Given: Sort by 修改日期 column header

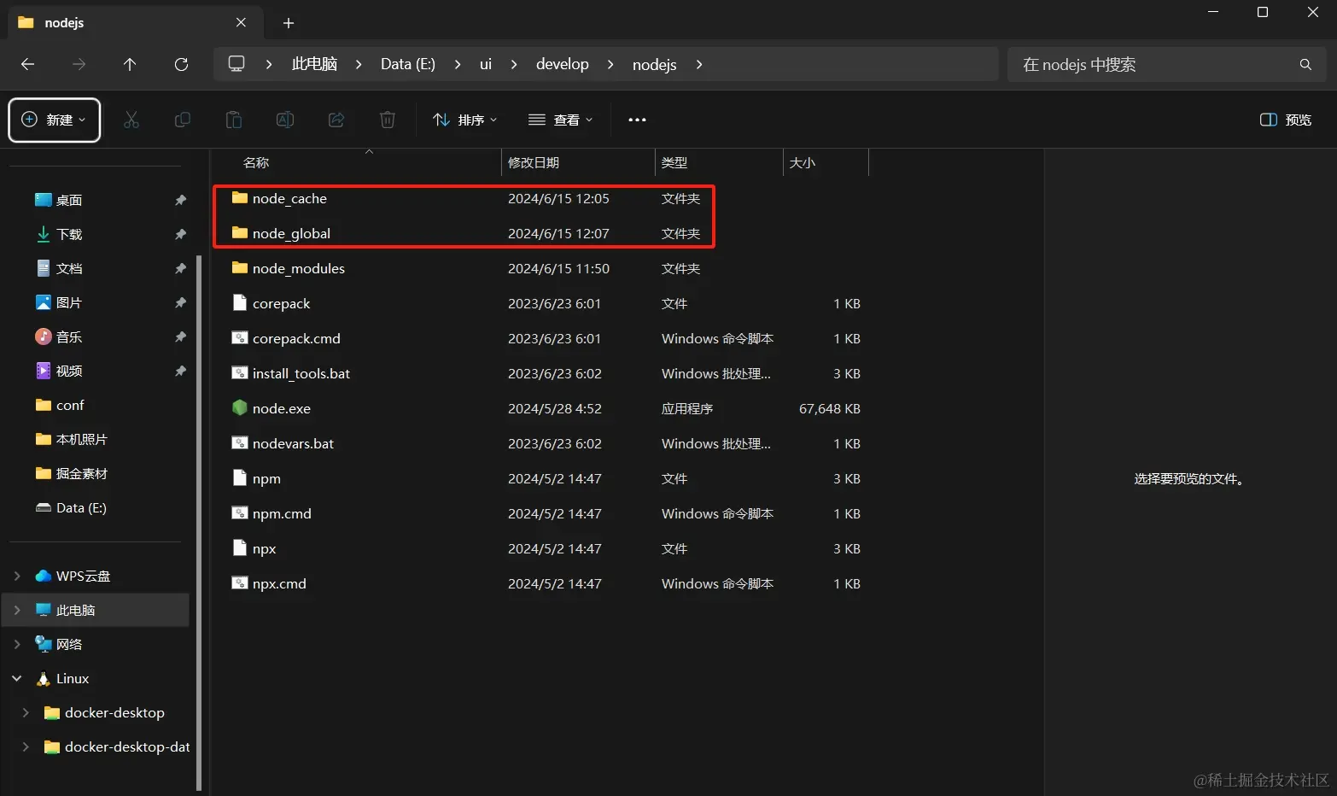Looking at the screenshot, I should pos(534,162).
